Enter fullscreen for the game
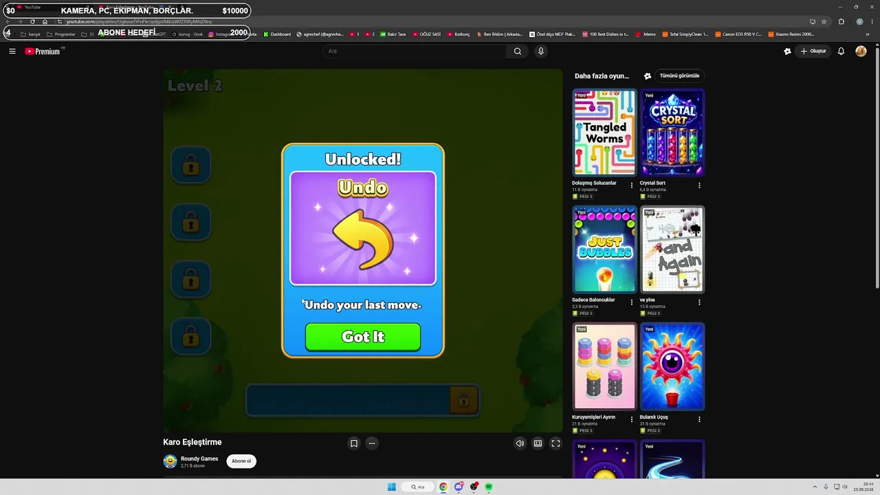Screen dimensions: 880x495 pyautogui.click(x=555, y=443)
